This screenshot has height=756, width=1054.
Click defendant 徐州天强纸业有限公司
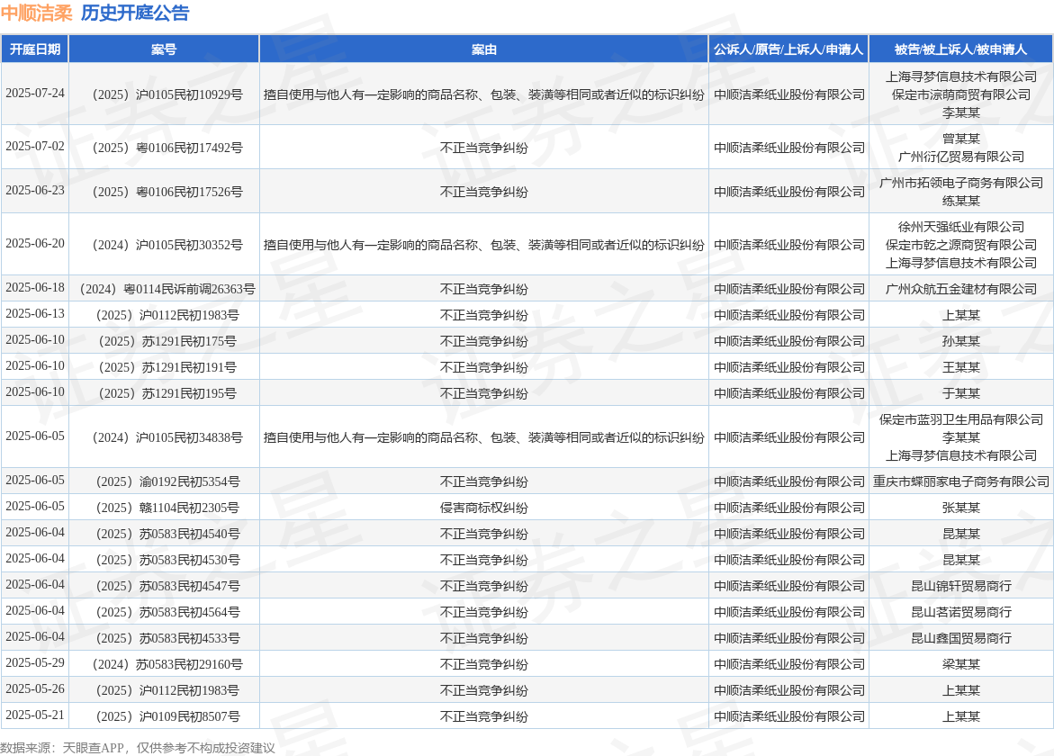(961, 227)
